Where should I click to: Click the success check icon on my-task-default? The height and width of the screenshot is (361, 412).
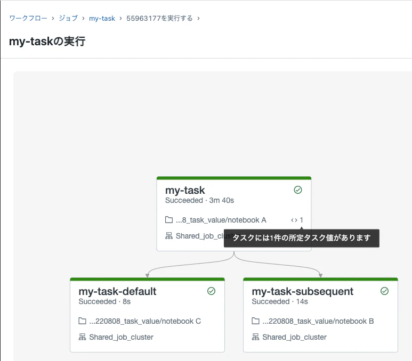[211, 291]
